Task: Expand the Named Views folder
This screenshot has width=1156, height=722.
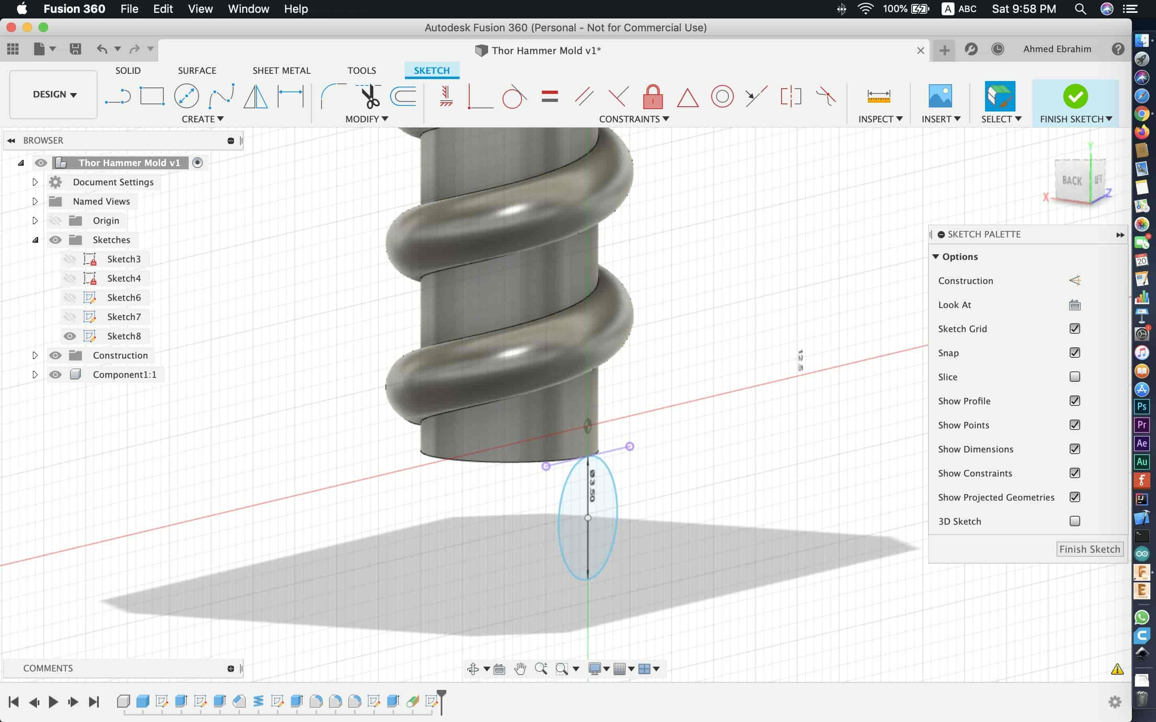Action: pos(35,201)
